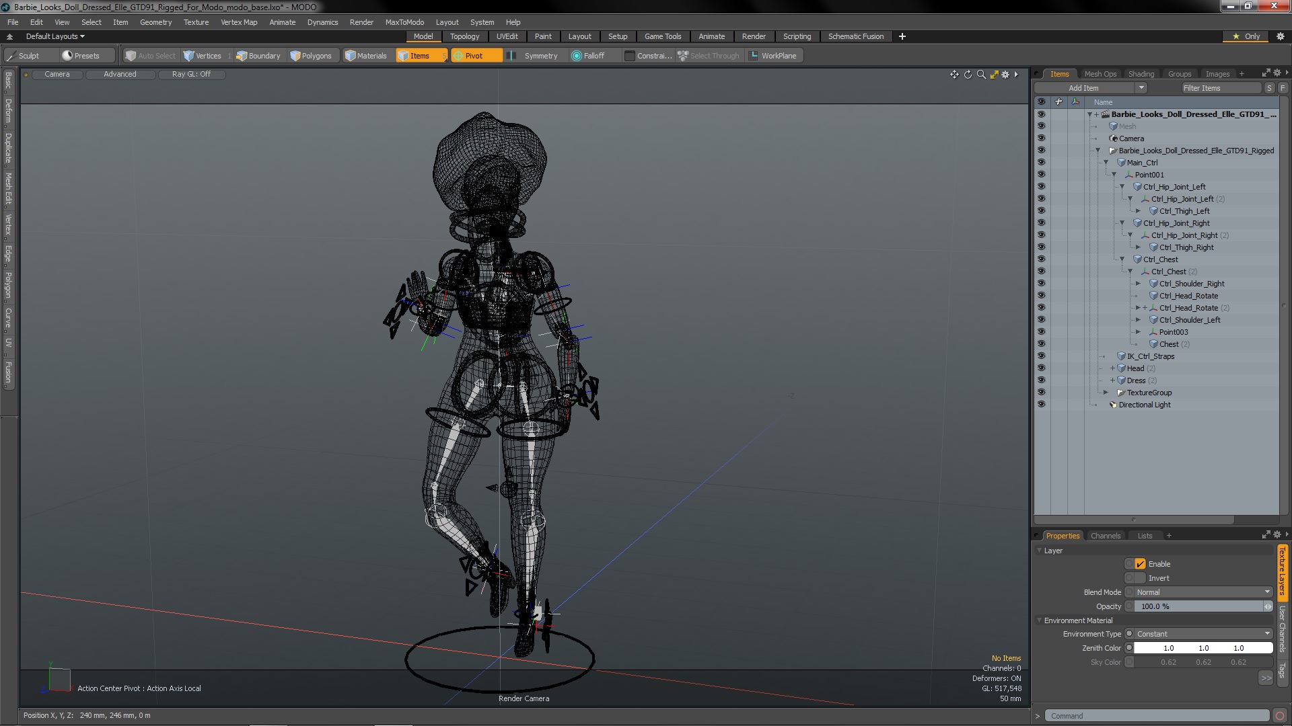Expand the Ctrl_Thigh_Left node
Image resolution: width=1292 pixels, height=726 pixels.
[x=1138, y=211]
